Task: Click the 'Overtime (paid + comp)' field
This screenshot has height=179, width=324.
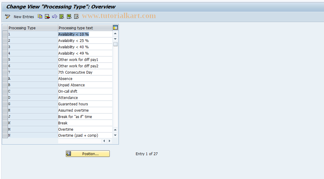Action: coord(85,136)
